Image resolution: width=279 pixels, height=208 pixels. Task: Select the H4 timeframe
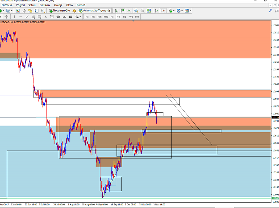pyautogui.click(x=118, y=17)
